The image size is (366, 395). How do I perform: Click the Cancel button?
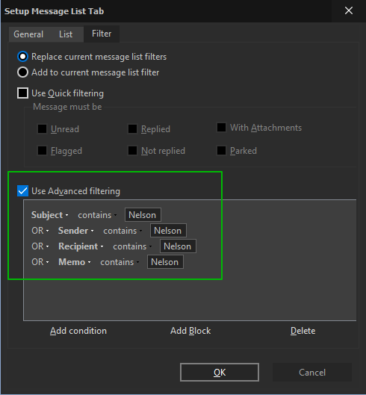312,373
